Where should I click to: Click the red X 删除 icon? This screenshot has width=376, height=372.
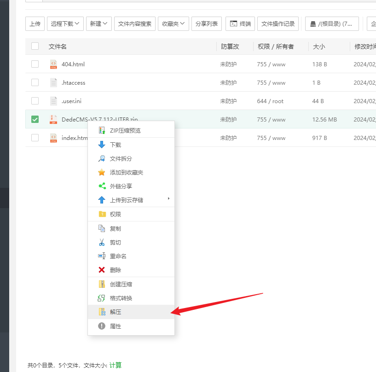coord(102,270)
